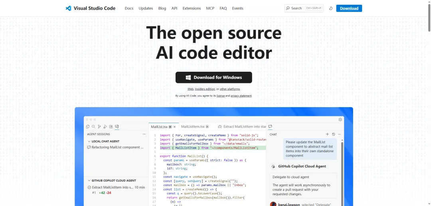Open the license link
This screenshot has height=206, width=431.
(x=221, y=96)
